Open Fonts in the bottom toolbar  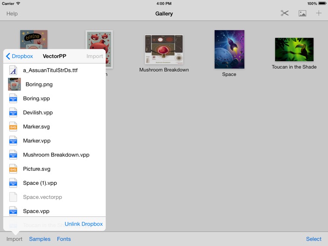(64, 239)
